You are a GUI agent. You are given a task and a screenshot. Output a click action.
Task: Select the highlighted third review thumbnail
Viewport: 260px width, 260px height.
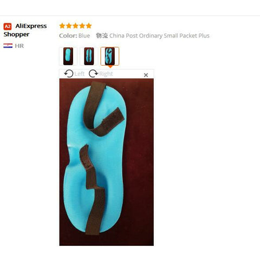pos(110,56)
